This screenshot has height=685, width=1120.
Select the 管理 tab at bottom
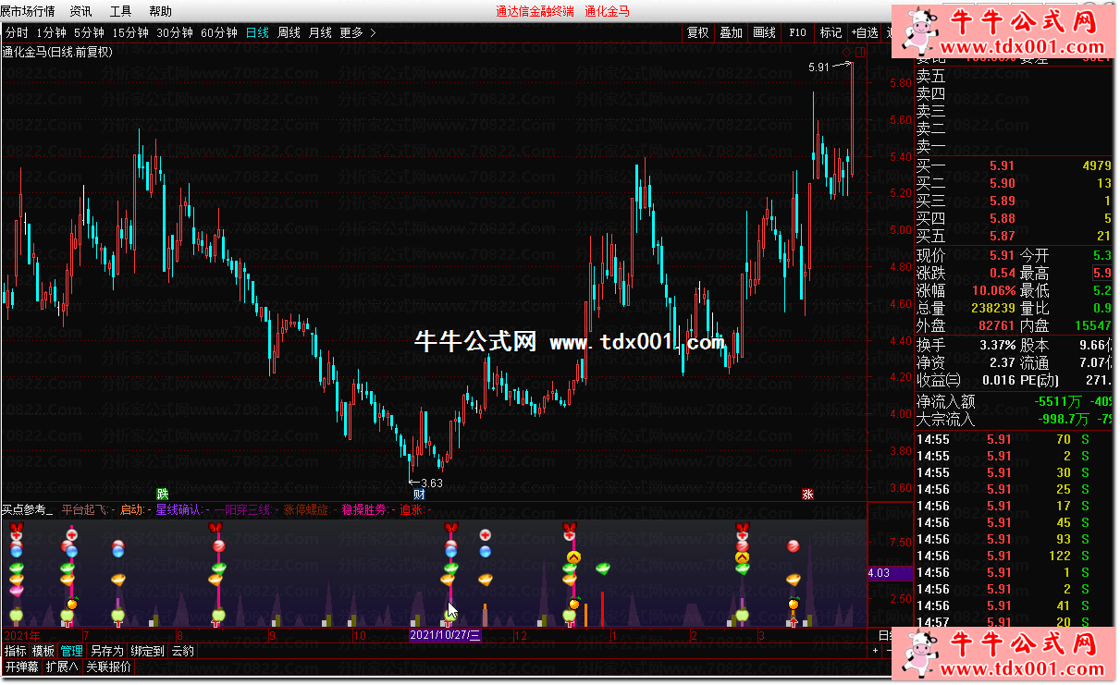pos(71,651)
